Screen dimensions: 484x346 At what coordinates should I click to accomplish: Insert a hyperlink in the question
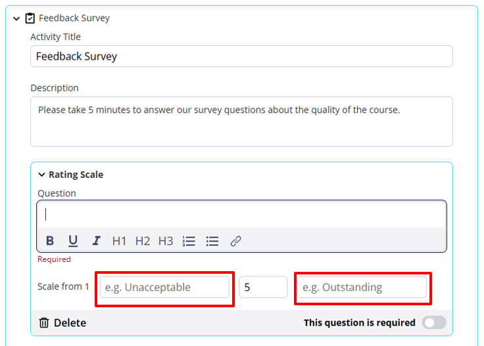236,241
